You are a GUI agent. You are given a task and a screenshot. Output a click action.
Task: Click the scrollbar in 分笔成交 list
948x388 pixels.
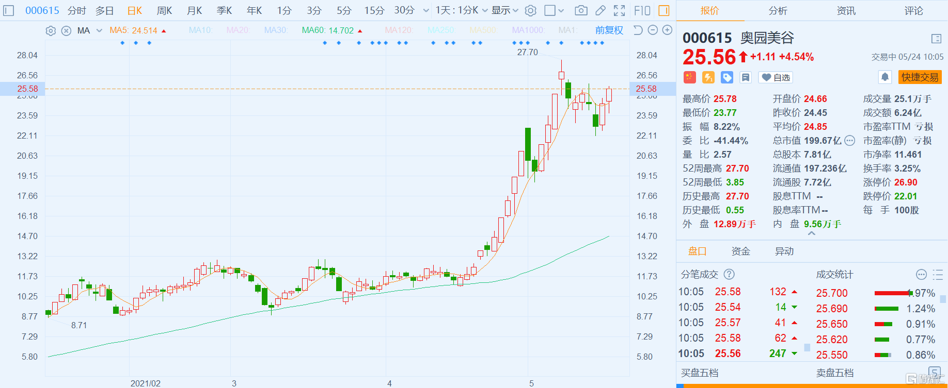(x=807, y=348)
